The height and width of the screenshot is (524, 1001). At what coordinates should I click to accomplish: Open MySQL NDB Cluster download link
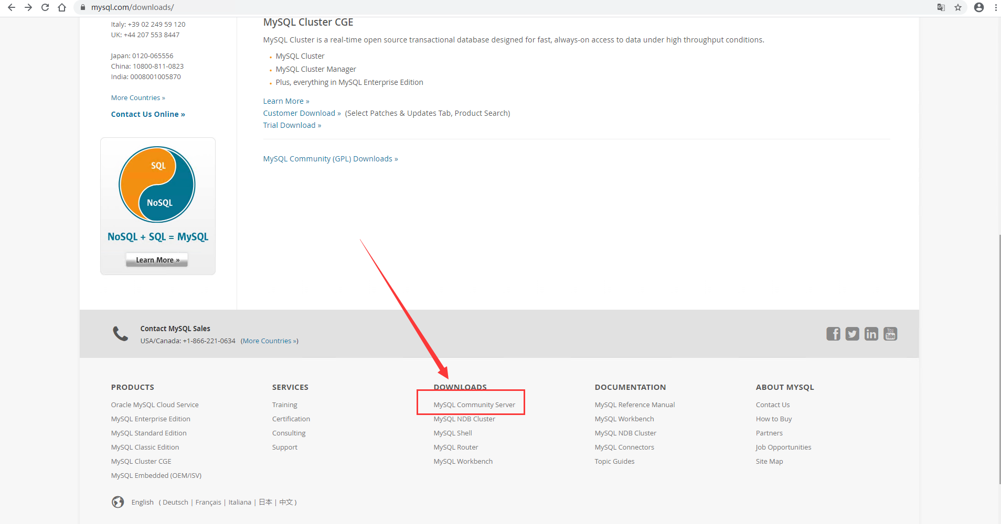point(464,419)
